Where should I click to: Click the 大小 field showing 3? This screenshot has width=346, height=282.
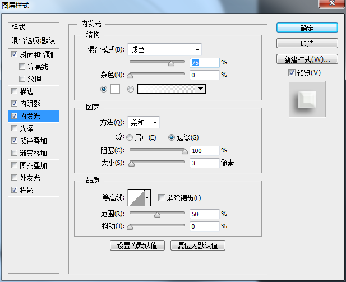click(x=205, y=163)
